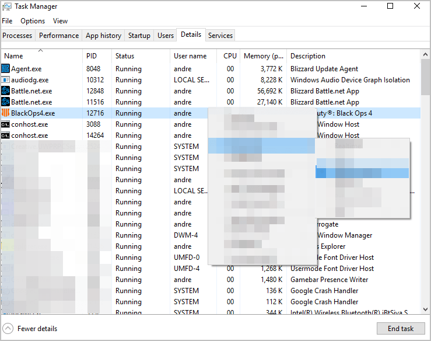Switch to the Processes tab
Image resolution: width=431 pixels, height=341 pixels.
click(17, 36)
